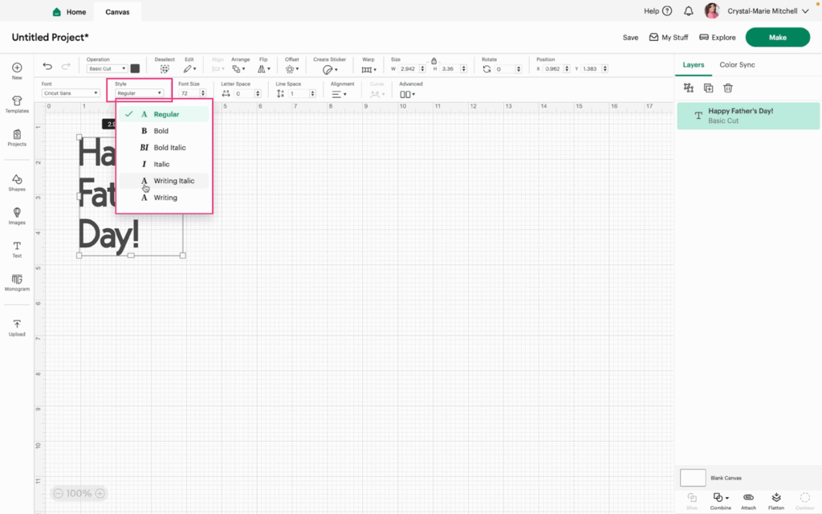Image resolution: width=822 pixels, height=514 pixels.
Task: Select the Shapes tool
Action: tap(17, 183)
